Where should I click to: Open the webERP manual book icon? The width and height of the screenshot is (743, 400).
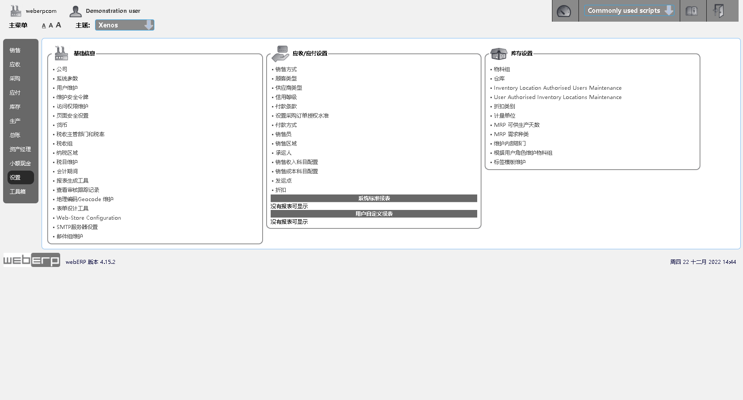pos(693,10)
